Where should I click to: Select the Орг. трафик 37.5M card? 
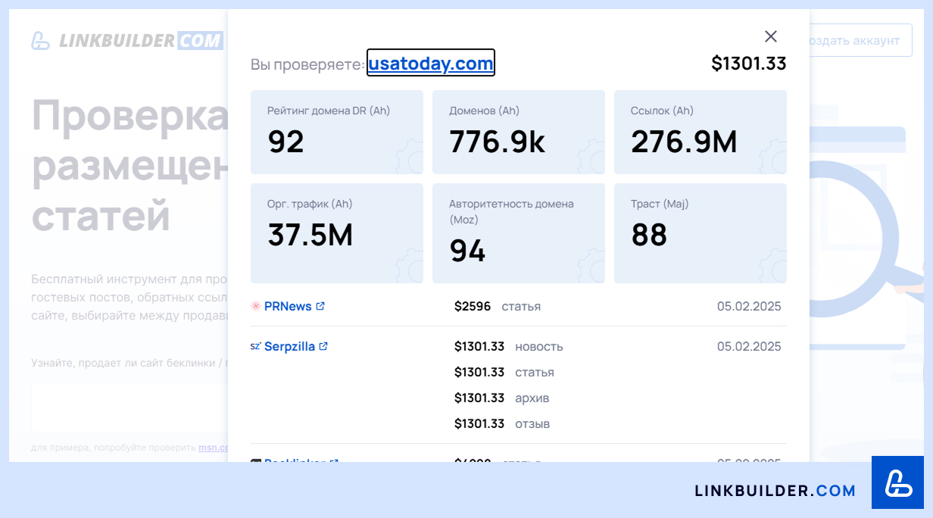coord(337,233)
